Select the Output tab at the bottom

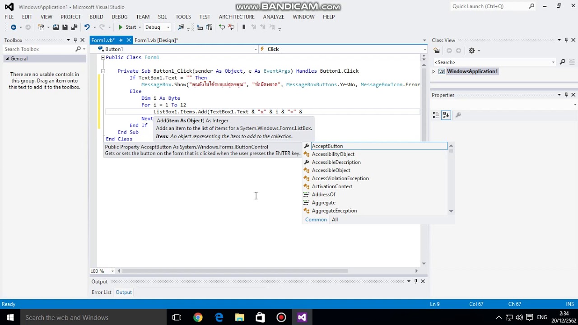tap(123, 292)
